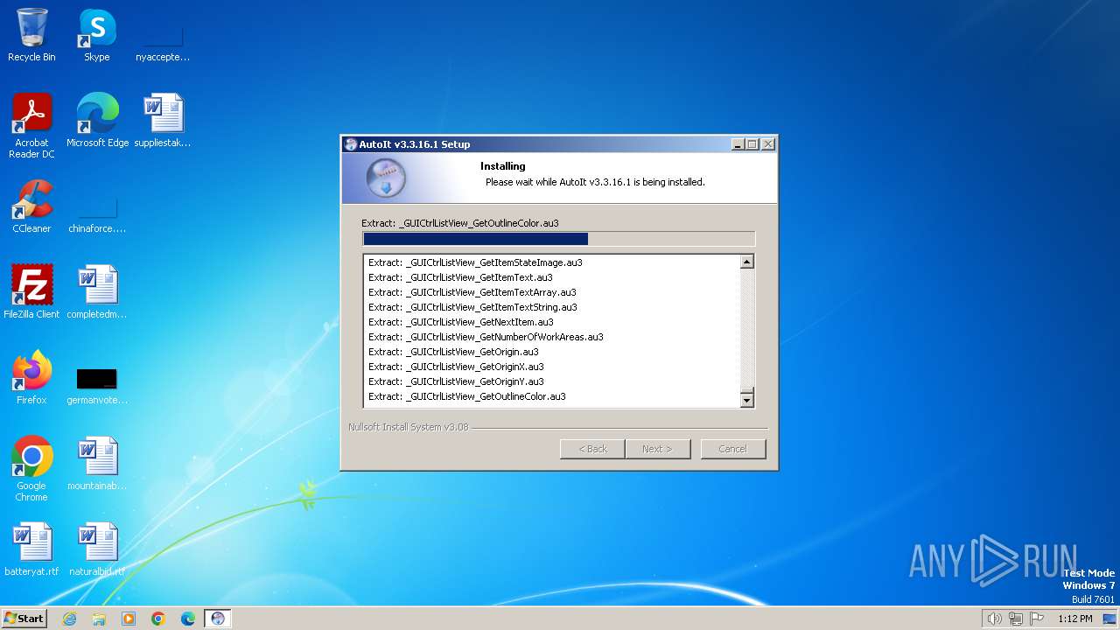Image resolution: width=1120 pixels, height=630 pixels.
Task: Open the suppliestak Word document
Action: click(163, 120)
